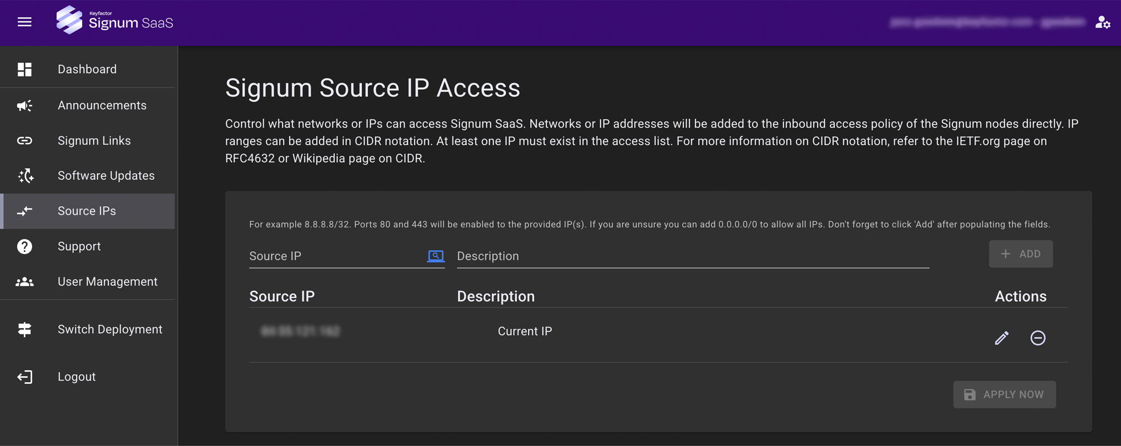Image resolution: width=1121 pixels, height=446 pixels.
Task: Click the Signum SaaS logo
Action: coord(115,21)
